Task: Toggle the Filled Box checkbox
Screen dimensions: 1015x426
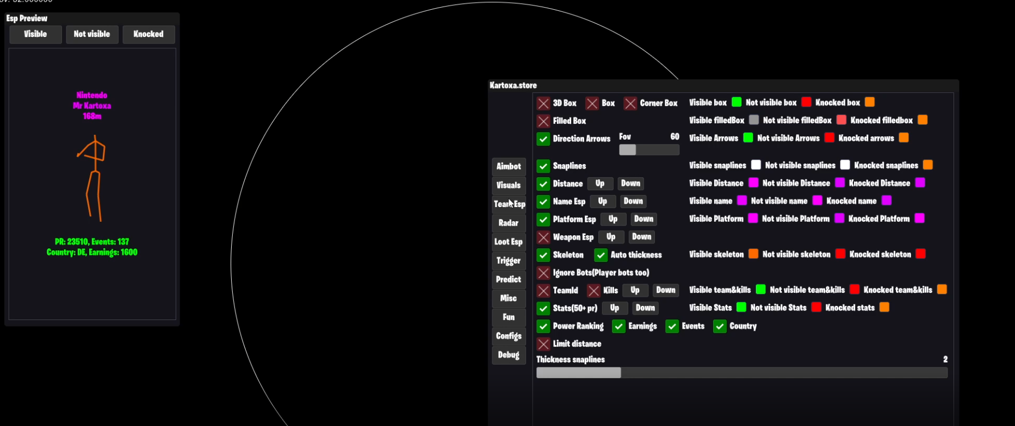Action: pyautogui.click(x=543, y=121)
